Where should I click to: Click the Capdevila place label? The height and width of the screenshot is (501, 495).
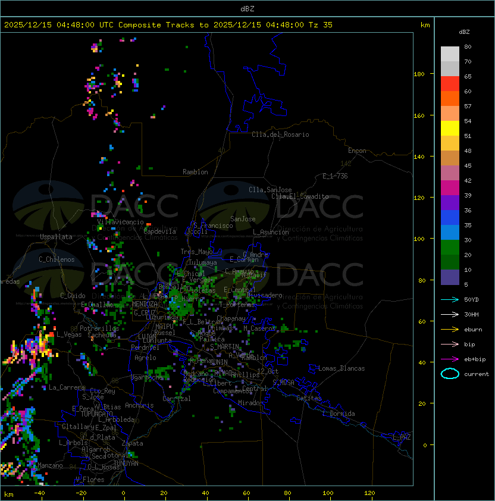point(160,231)
